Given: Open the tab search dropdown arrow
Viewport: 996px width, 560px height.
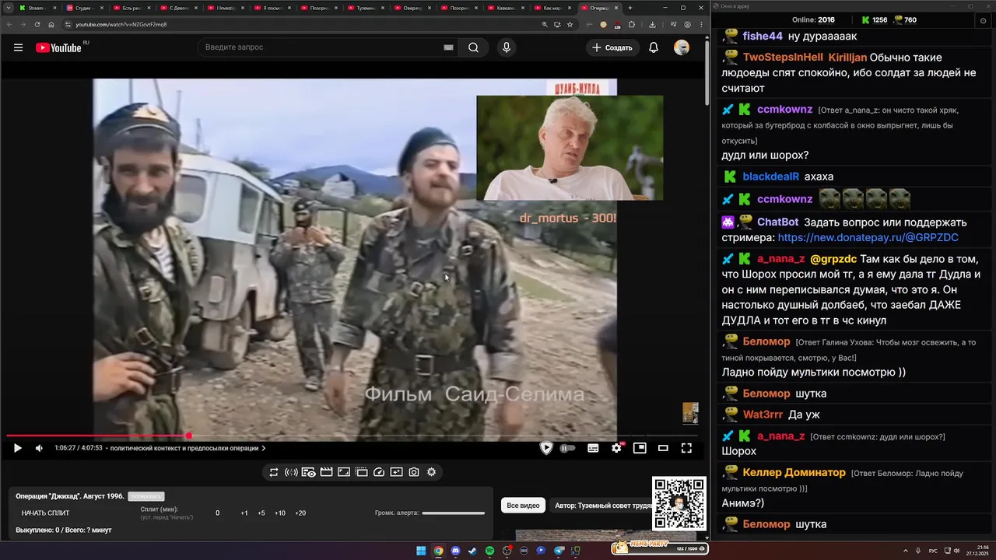Looking at the screenshot, I should [8, 8].
